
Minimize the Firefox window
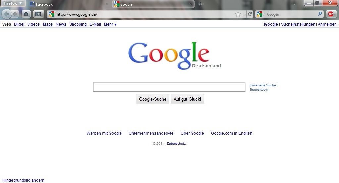(x=309, y=3)
